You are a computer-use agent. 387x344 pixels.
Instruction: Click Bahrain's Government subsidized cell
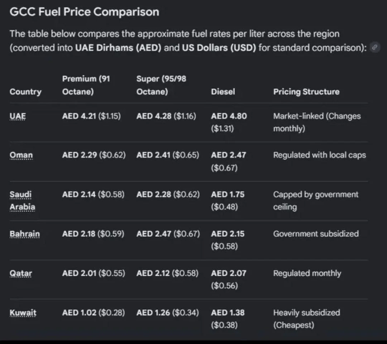point(316,234)
